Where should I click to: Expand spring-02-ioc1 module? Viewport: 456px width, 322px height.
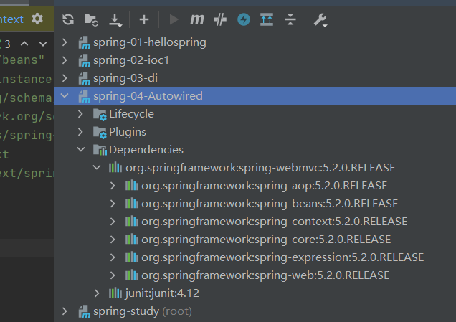[x=65, y=60]
